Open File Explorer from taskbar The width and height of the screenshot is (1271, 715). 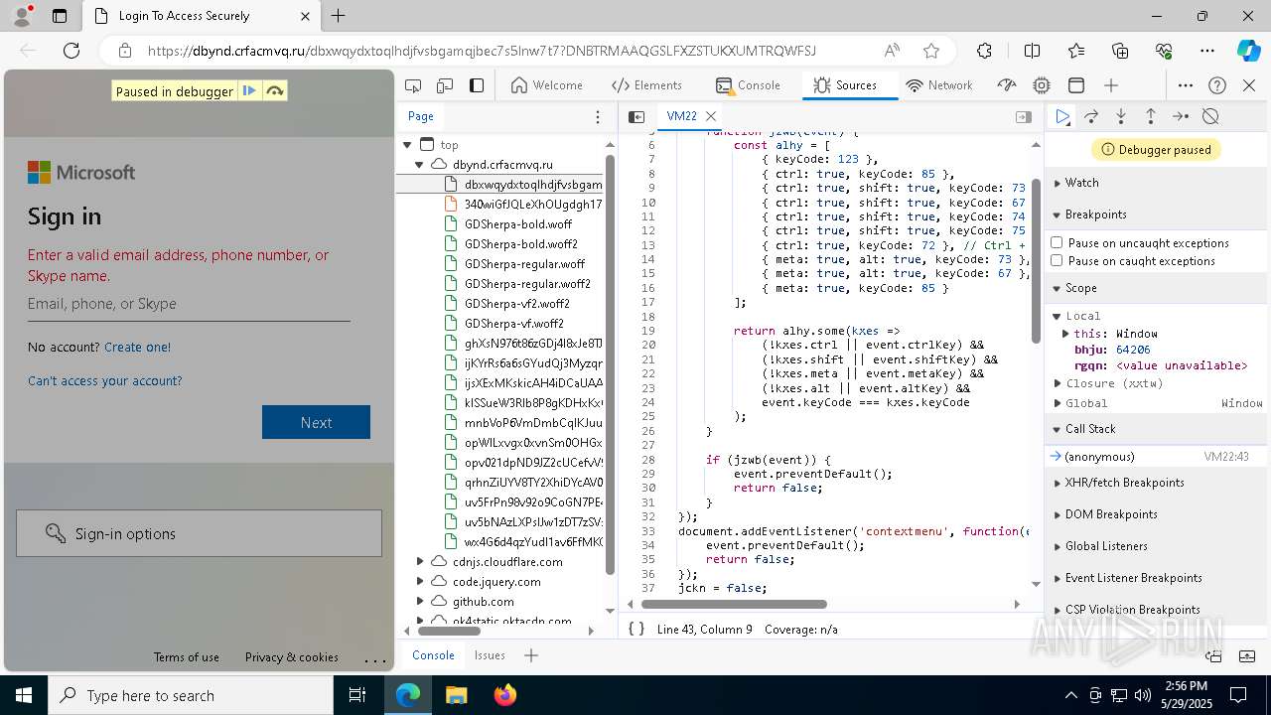click(456, 695)
